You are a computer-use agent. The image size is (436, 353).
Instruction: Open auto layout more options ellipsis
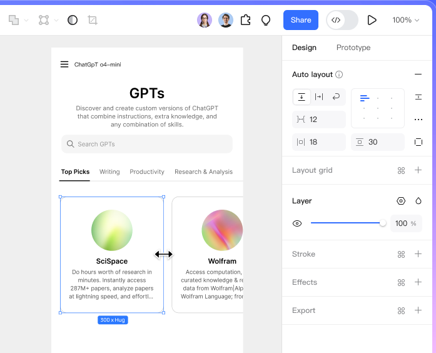(418, 120)
